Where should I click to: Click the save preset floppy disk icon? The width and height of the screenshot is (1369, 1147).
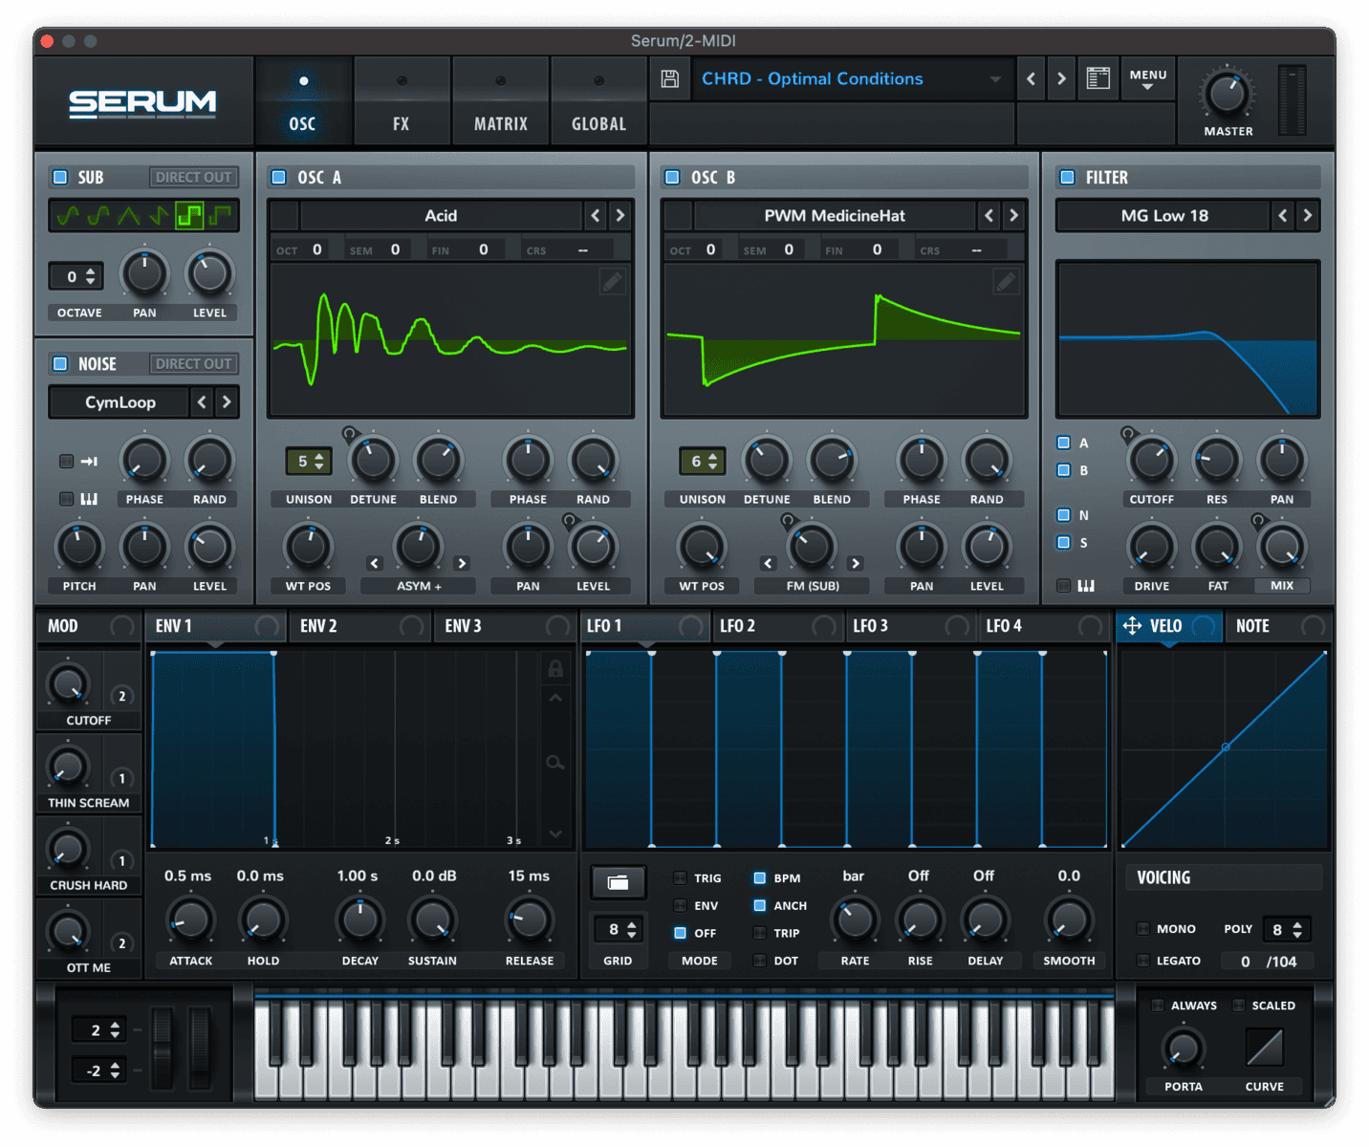[x=670, y=79]
